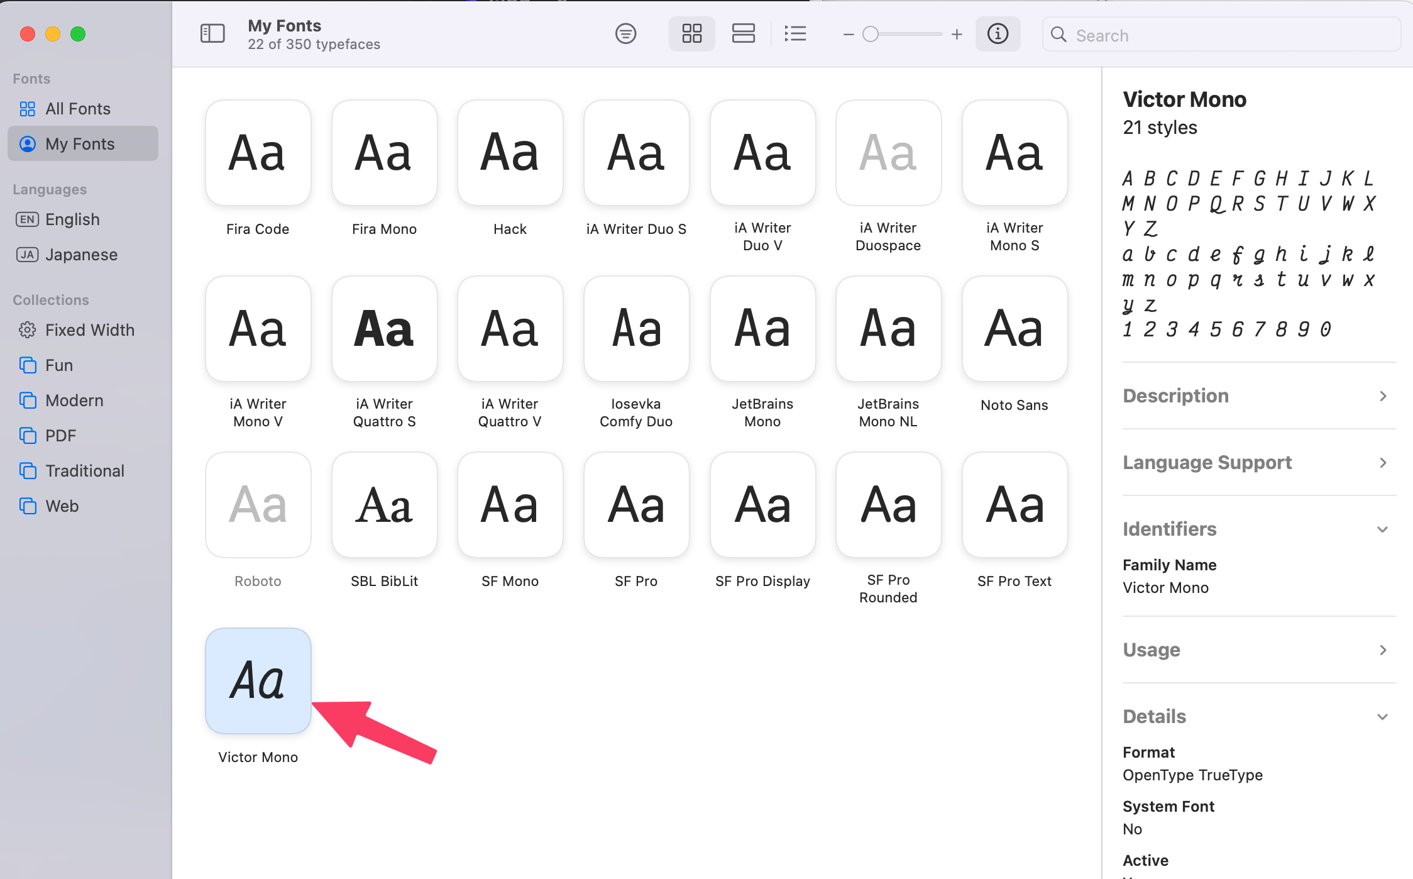
Task: Select the Fira Code font tile
Action: tap(258, 153)
